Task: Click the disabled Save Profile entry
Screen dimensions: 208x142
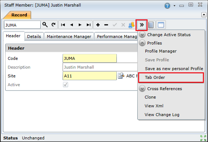Action: 157,60
